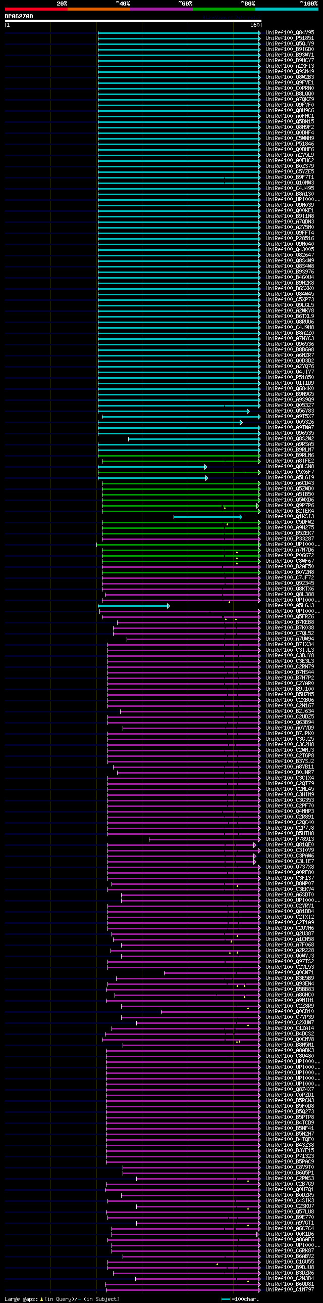Open hit UniRef100_Q5QJY9
Image resolution: width=323 pixels, height=1303 pixels.
[x=290, y=44]
